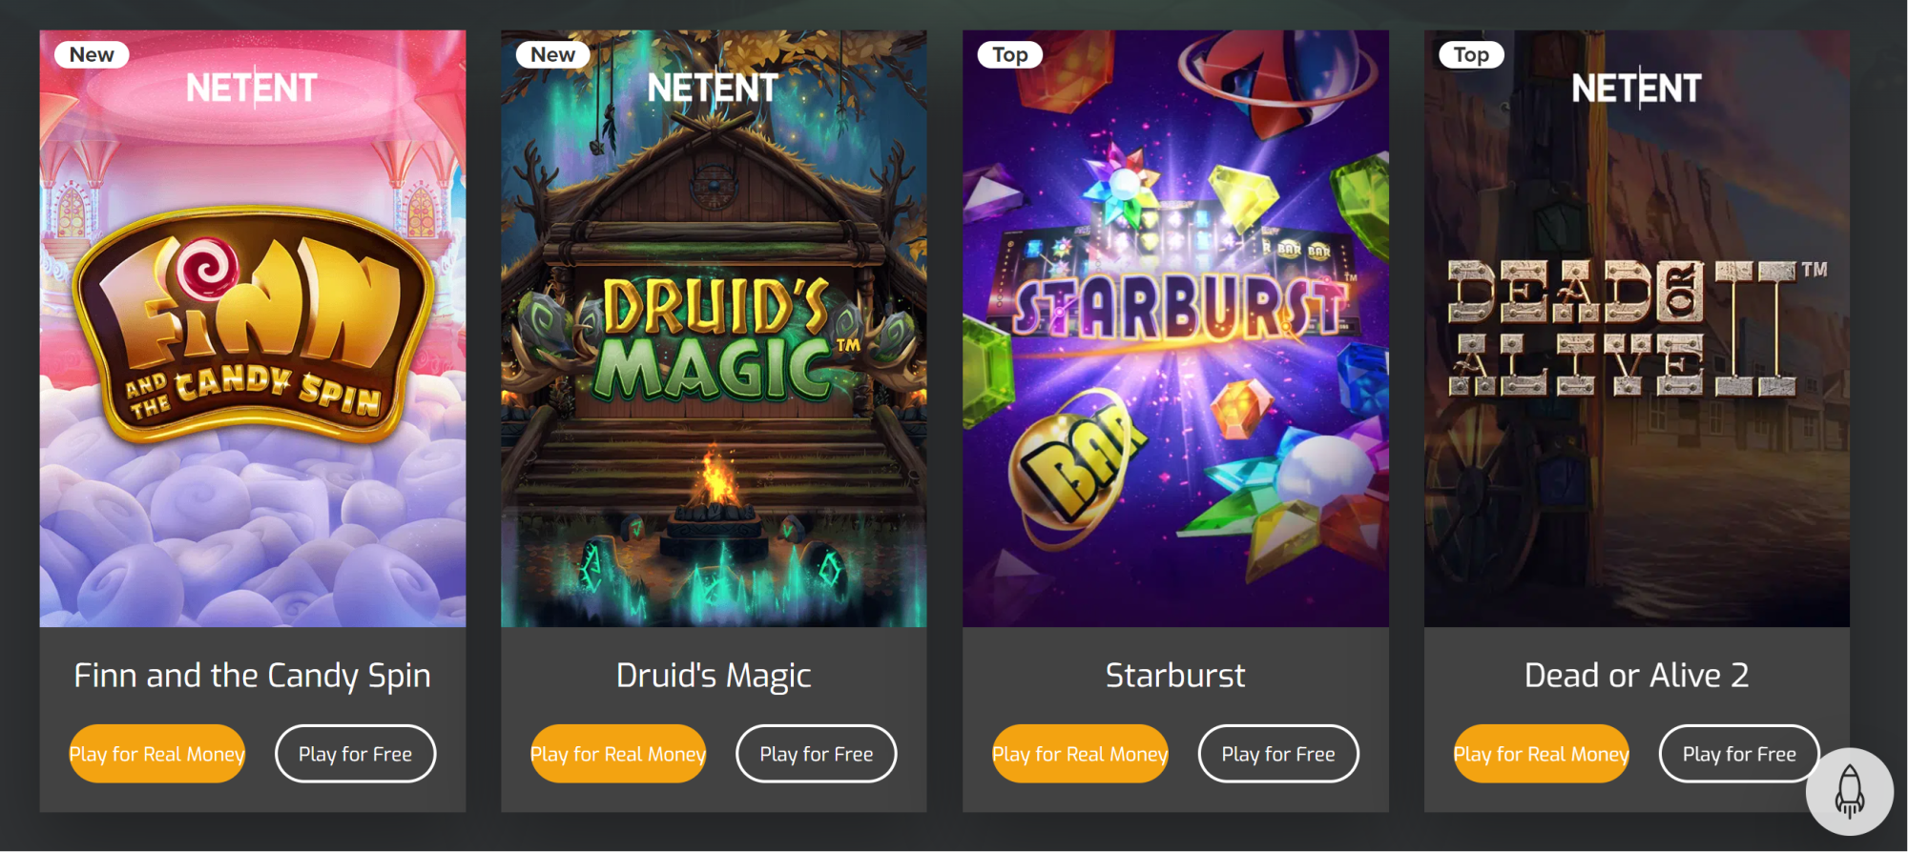This screenshot has height=852, width=1908.
Task: Play Starburst for free
Action: pyautogui.click(x=1278, y=754)
